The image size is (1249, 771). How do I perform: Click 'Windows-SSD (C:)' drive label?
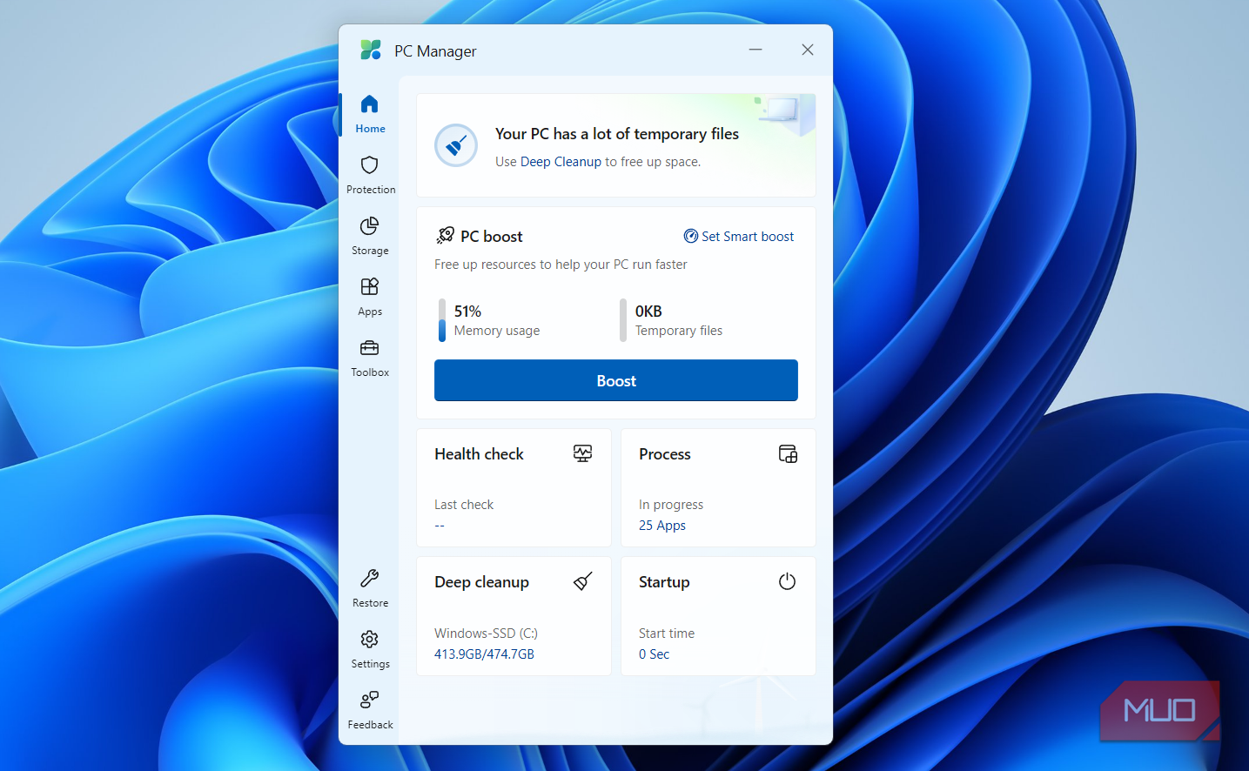[x=486, y=634]
